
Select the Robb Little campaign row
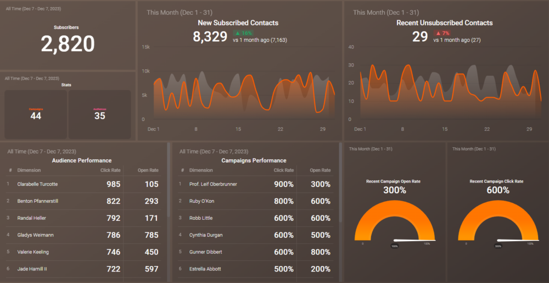256,218
